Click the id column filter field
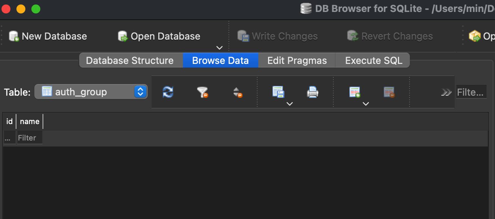 pos(10,138)
